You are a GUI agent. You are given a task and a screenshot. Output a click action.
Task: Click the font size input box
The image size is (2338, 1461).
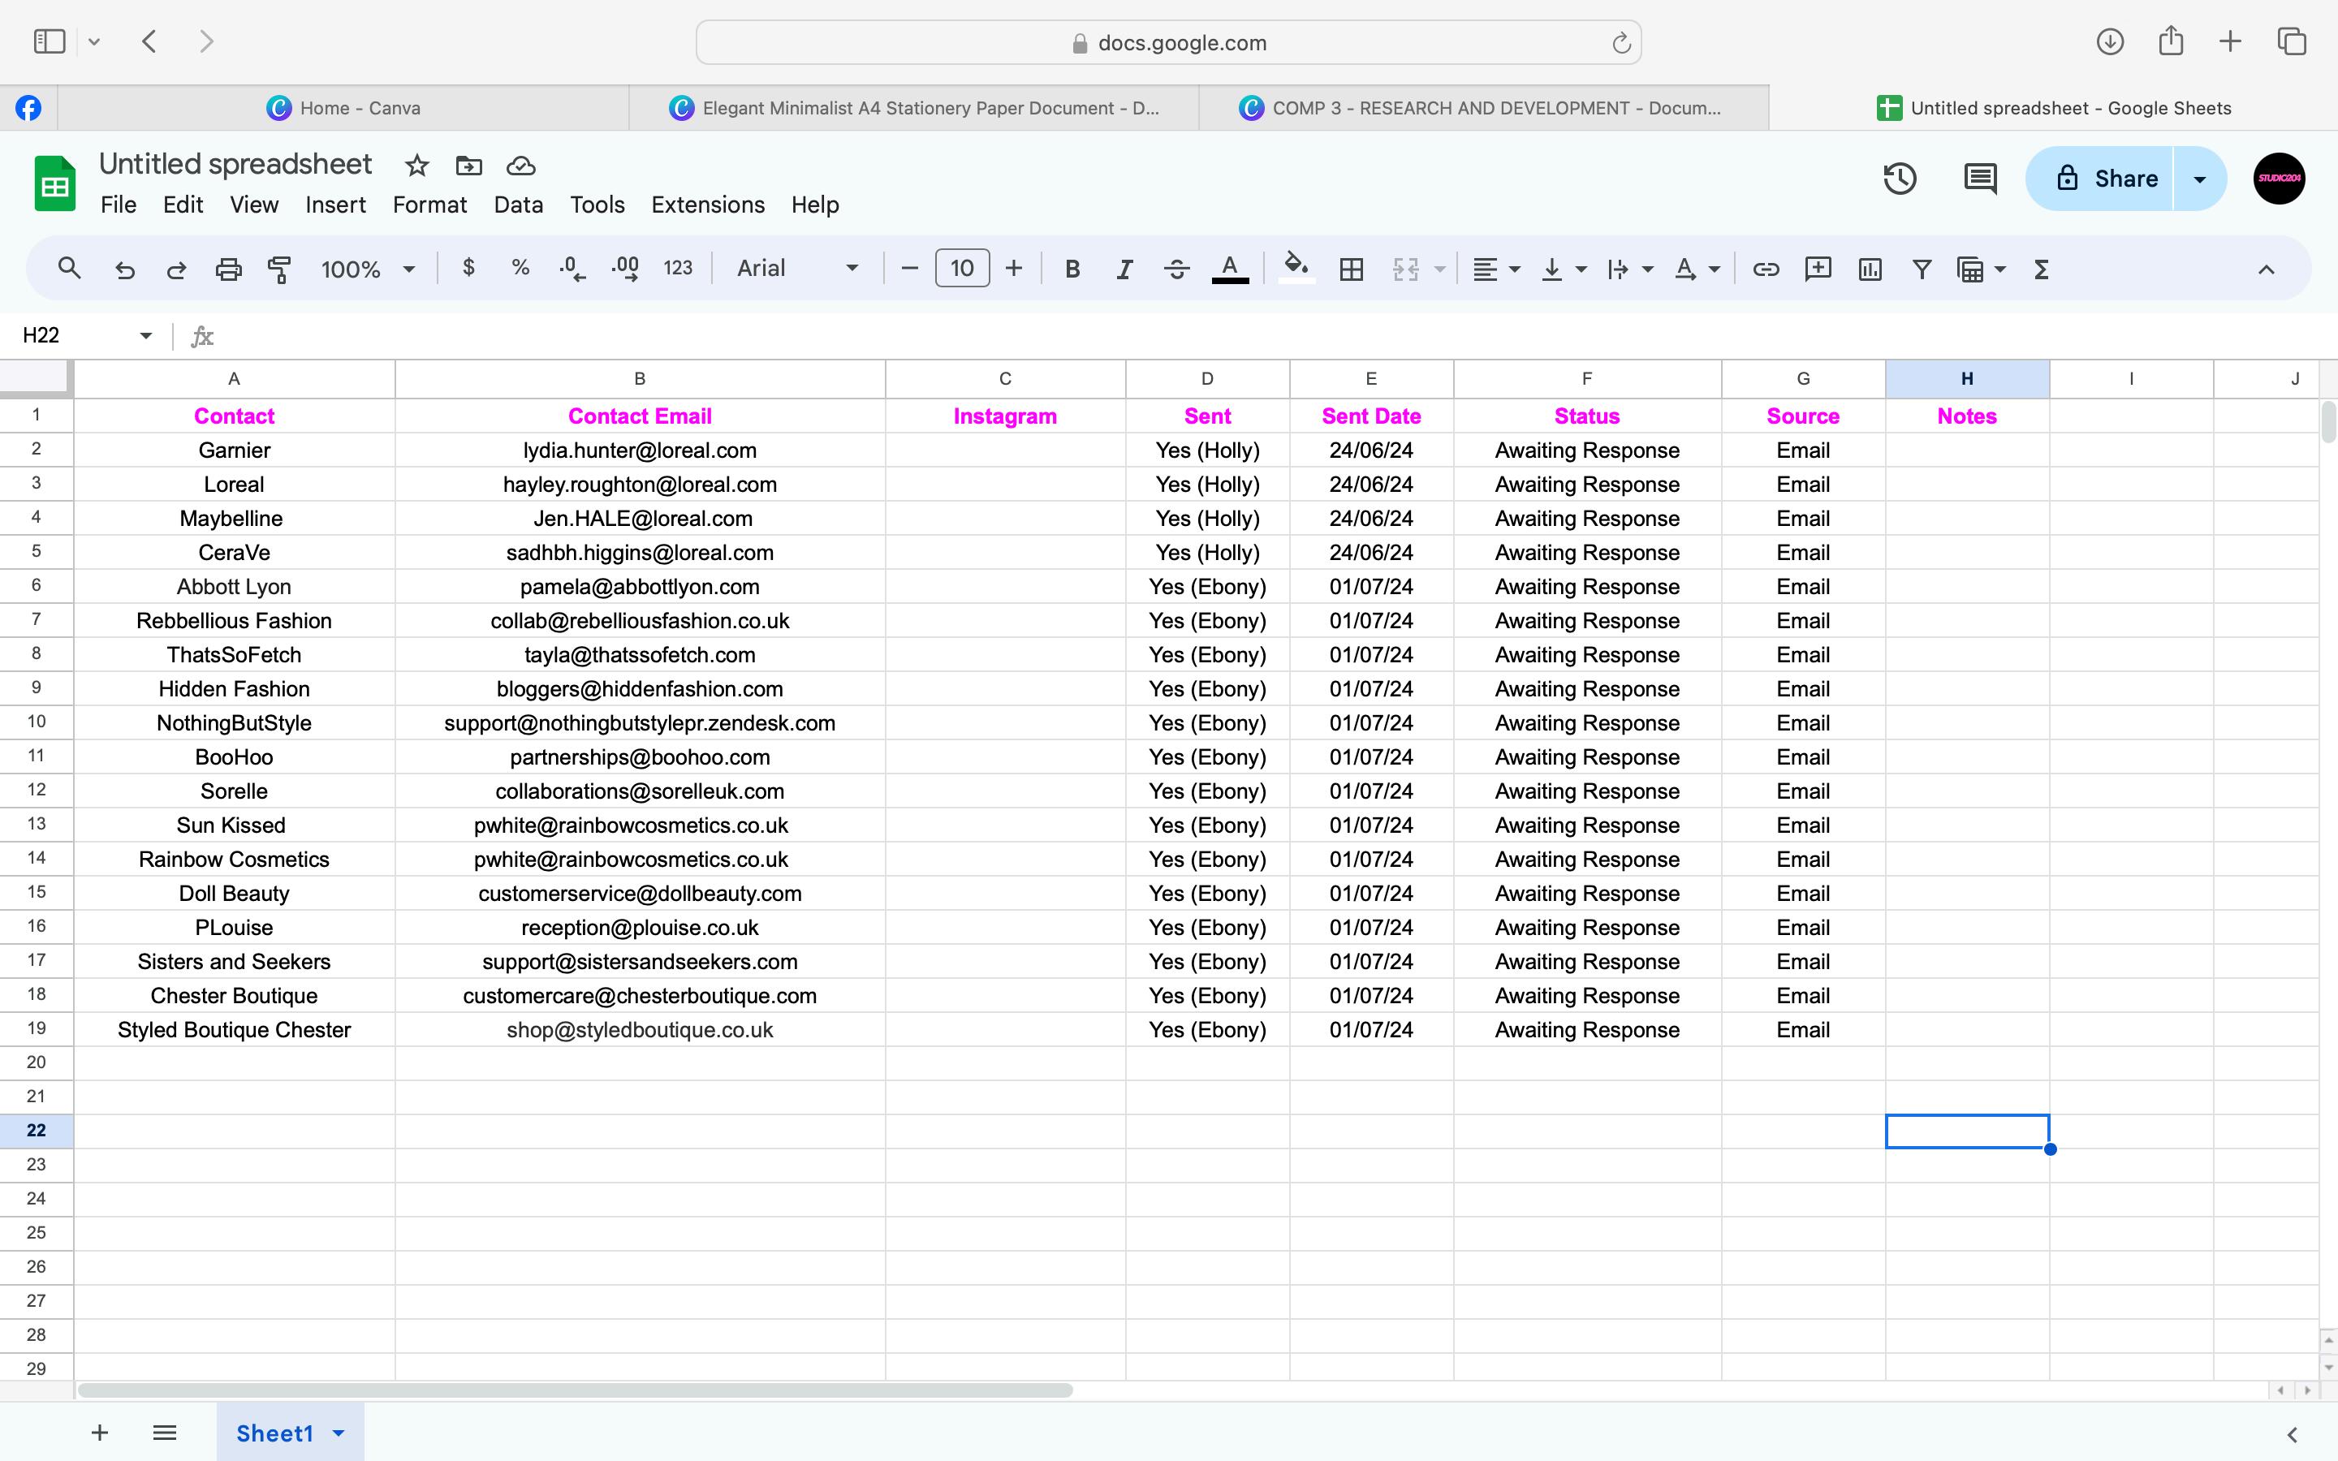(x=961, y=269)
